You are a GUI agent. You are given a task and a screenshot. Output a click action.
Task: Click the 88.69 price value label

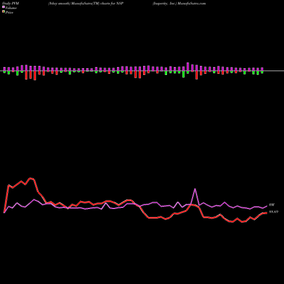[274, 212]
